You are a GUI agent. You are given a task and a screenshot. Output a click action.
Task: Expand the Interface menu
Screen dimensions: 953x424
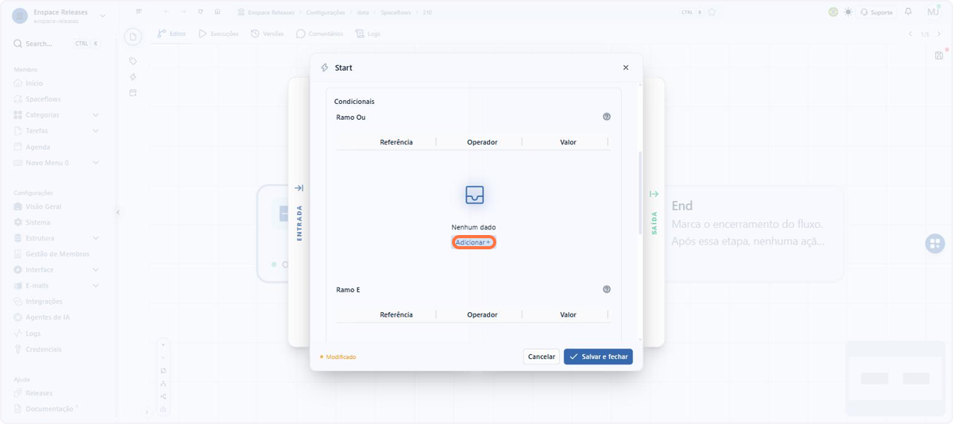[x=57, y=270]
